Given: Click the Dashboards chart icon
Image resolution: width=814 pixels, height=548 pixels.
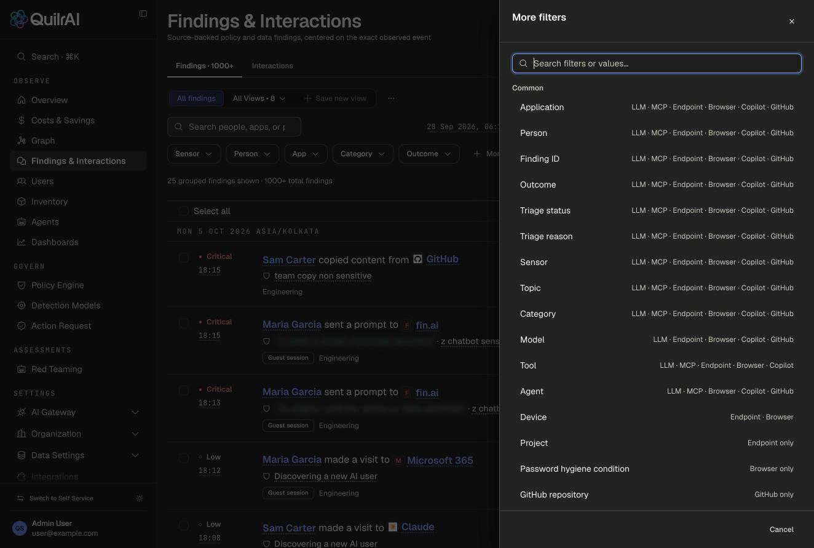Looking at the screenshot, I should pyautogui.click(x=22, y=242).
